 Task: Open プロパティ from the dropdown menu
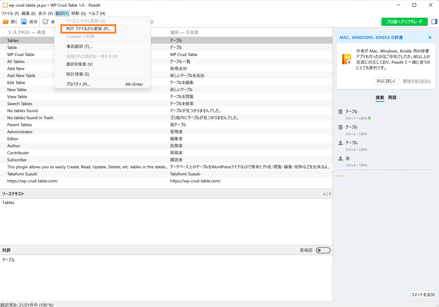(x=78, y=84)
